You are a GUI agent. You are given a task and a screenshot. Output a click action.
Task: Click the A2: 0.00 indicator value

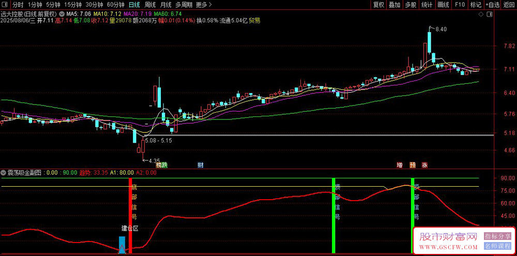(x=146, y=173)
